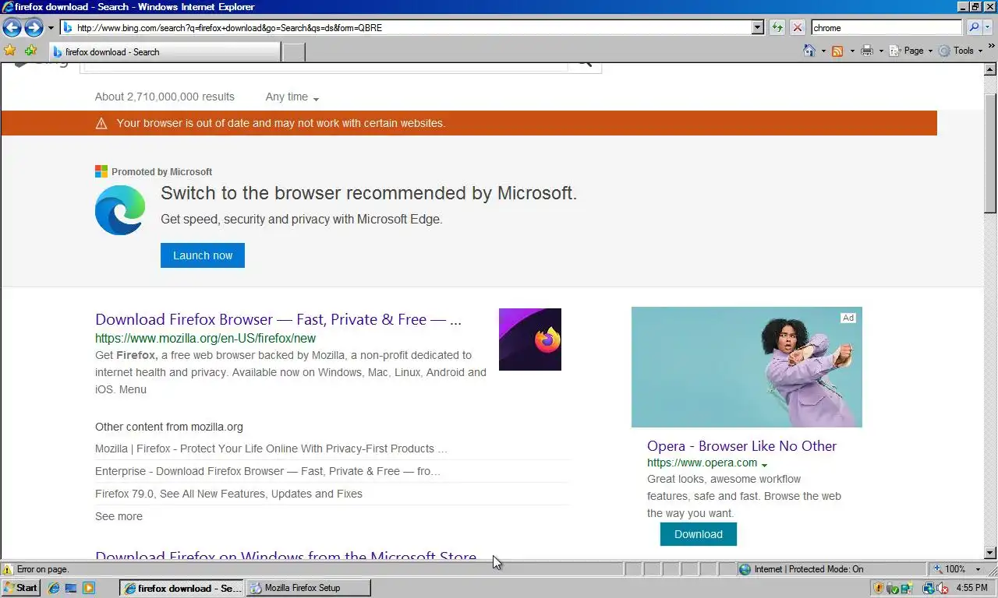Open 'Firefox 79.0, See All New Features' link
998x598 pixels.
[228, 494]
